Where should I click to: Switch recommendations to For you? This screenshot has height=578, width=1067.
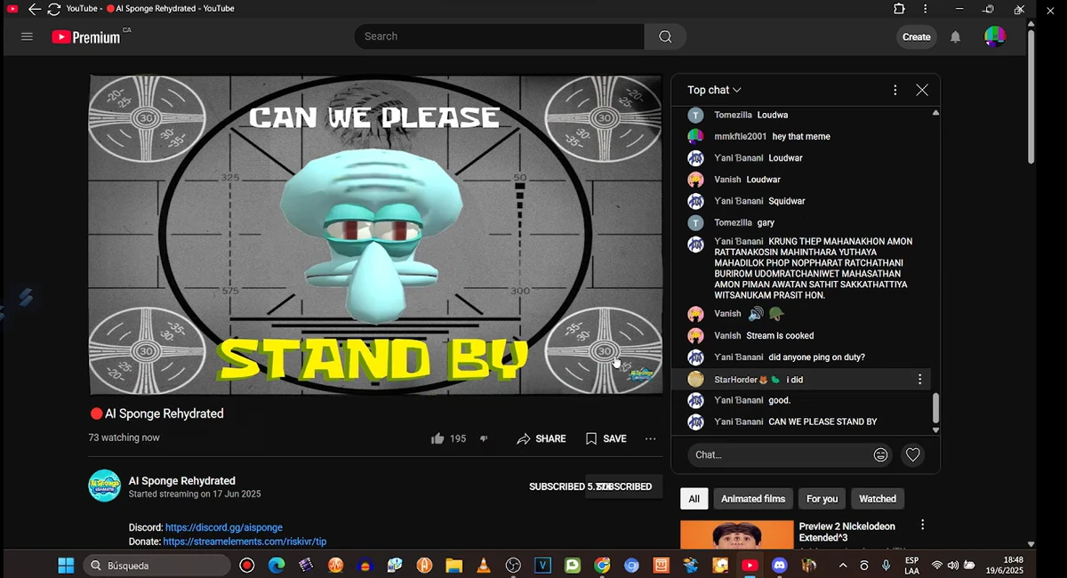click(x=821, y=498)
